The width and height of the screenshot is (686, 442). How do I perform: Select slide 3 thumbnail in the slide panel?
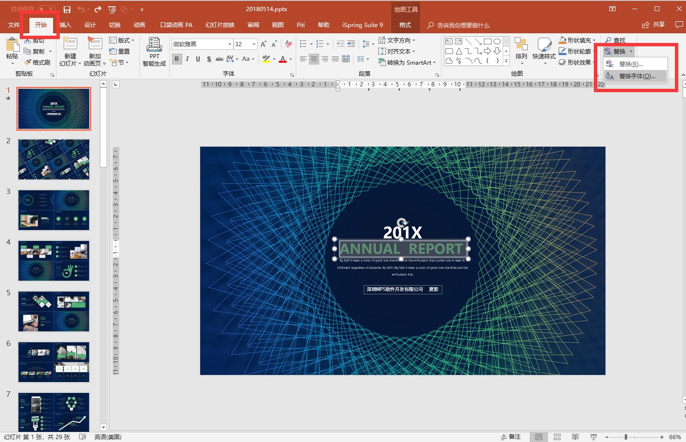pos(54,210)
